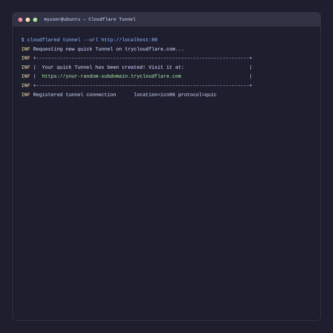Click the yellow minimize window dot

[x=28, y=20]
